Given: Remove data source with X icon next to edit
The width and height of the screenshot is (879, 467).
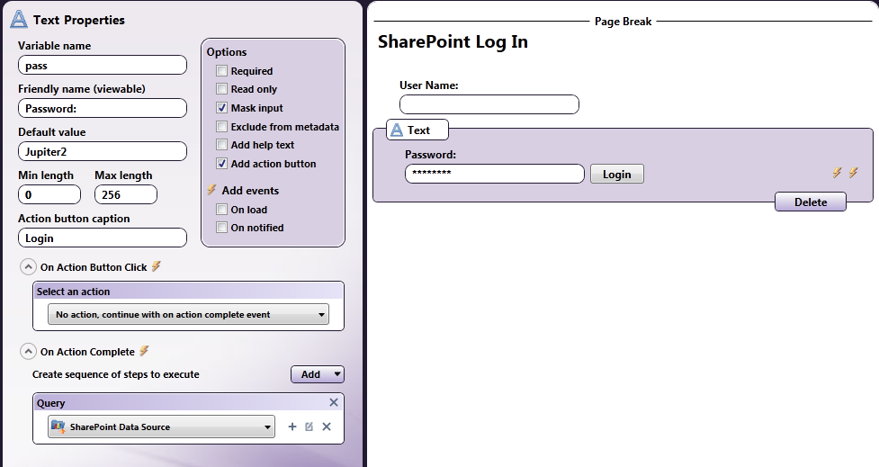Looking at the screenshot, I should (x=327, y=427).
